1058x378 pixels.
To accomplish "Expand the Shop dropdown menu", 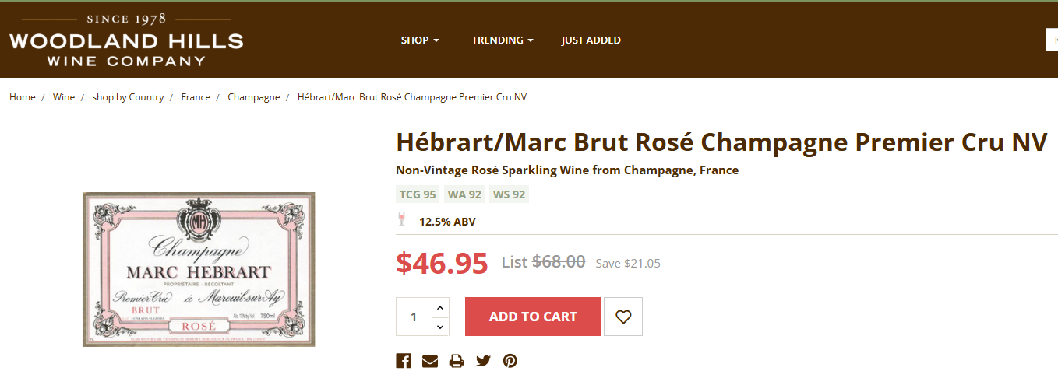I will [x=420, y=40].
